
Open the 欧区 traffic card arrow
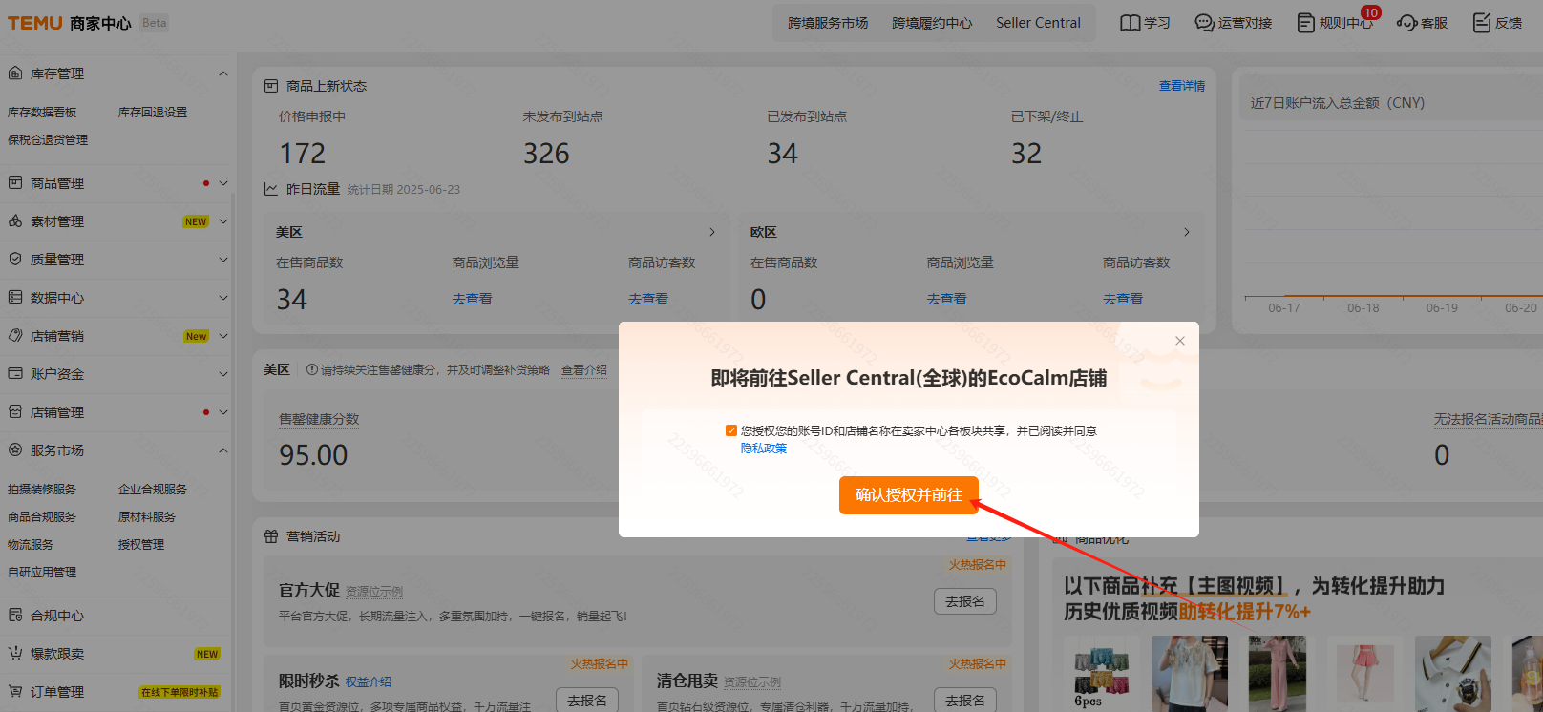coord(1187,232)
